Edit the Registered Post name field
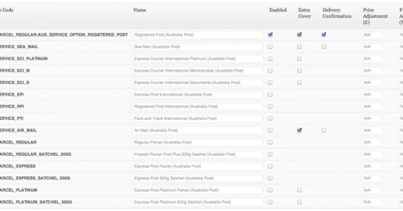 (198, 35)
